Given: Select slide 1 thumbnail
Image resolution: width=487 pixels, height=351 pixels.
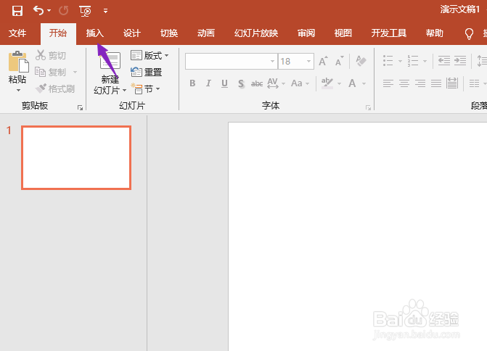Looking at the screenshot, I should 76,157.
